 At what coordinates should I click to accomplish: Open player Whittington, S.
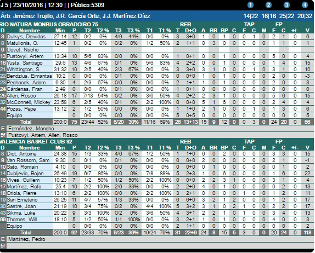coord(23,70)
